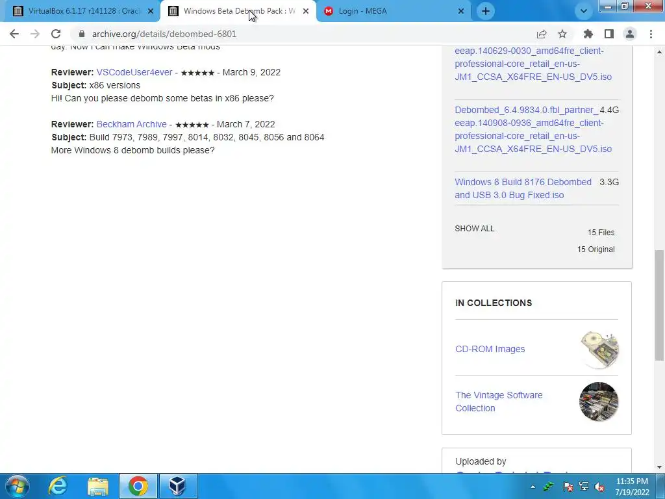Click the 15 Original count

[596, 249]
